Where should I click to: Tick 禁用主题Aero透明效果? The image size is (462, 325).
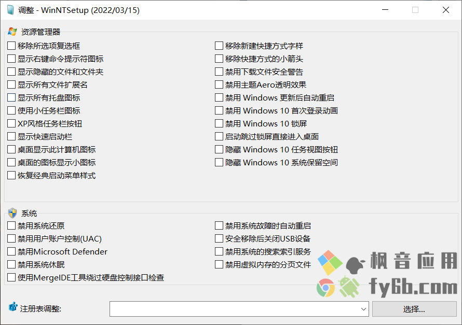219,84
